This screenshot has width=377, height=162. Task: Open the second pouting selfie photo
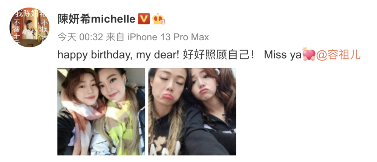coord(192,112)
